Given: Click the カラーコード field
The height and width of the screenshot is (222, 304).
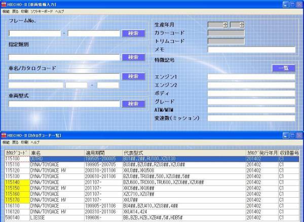Looking at the screenshot, I should click(226, 33).
